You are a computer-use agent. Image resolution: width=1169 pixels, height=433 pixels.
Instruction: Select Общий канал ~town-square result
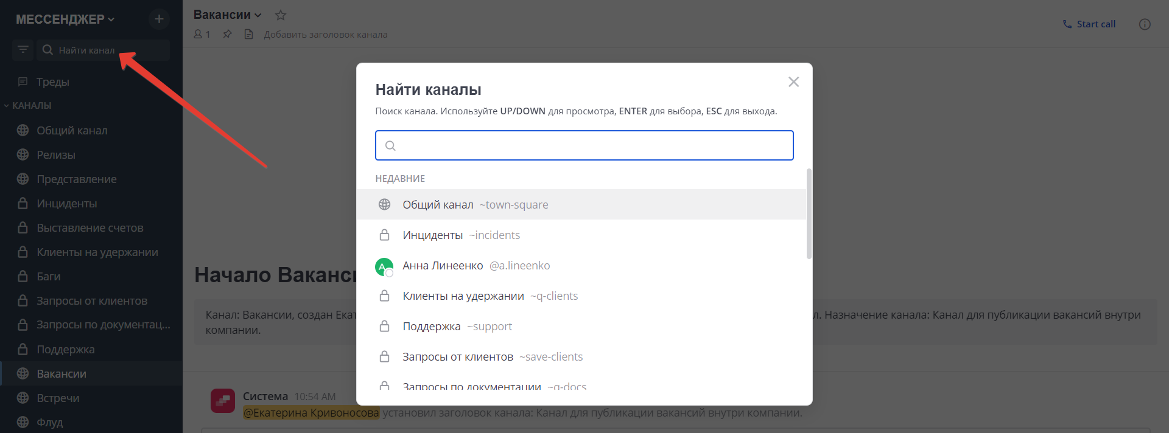[x=581, y=204]
